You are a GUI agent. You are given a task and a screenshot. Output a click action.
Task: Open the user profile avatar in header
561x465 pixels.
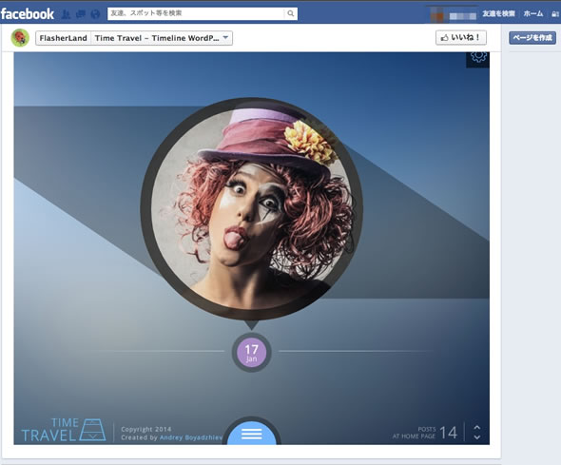pyautogui.click(x=437, y=15)
